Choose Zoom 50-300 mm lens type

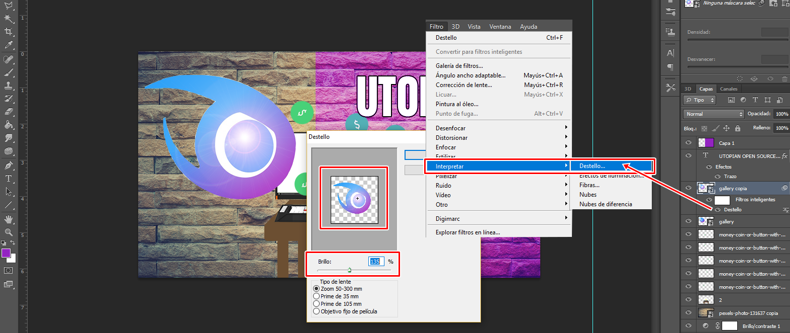(316, 289)
